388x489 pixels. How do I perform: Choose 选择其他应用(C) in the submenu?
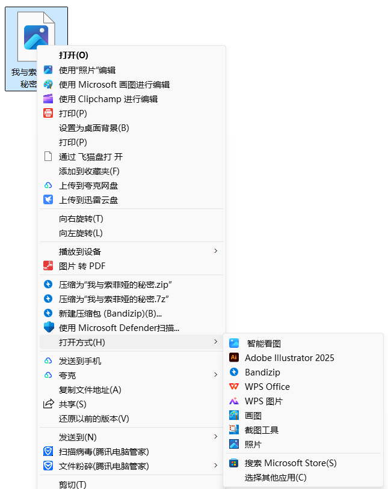(304, 478)
